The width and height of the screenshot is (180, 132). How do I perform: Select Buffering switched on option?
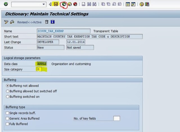(8, 97)
